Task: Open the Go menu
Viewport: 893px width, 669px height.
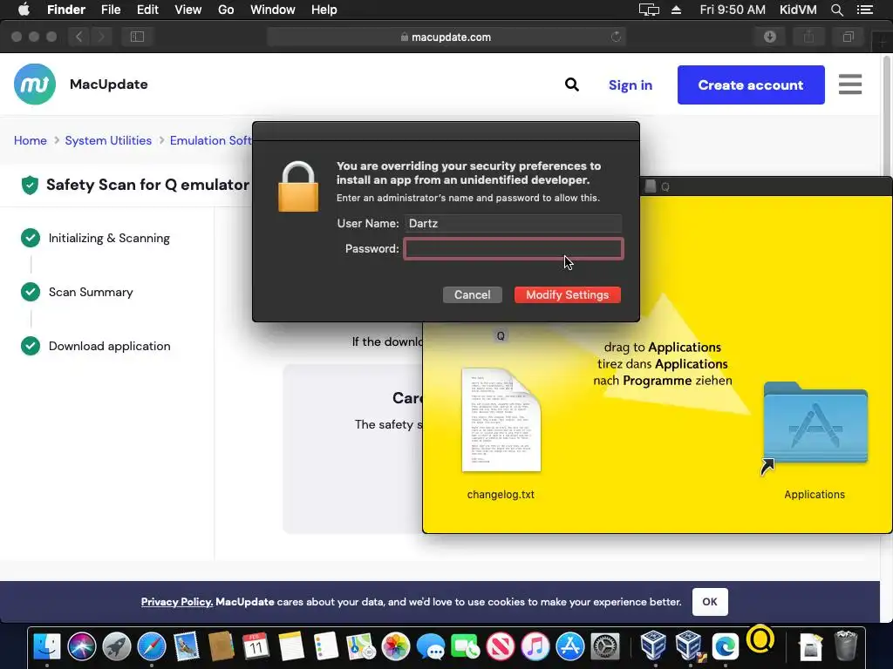Action: coord(226,10)
